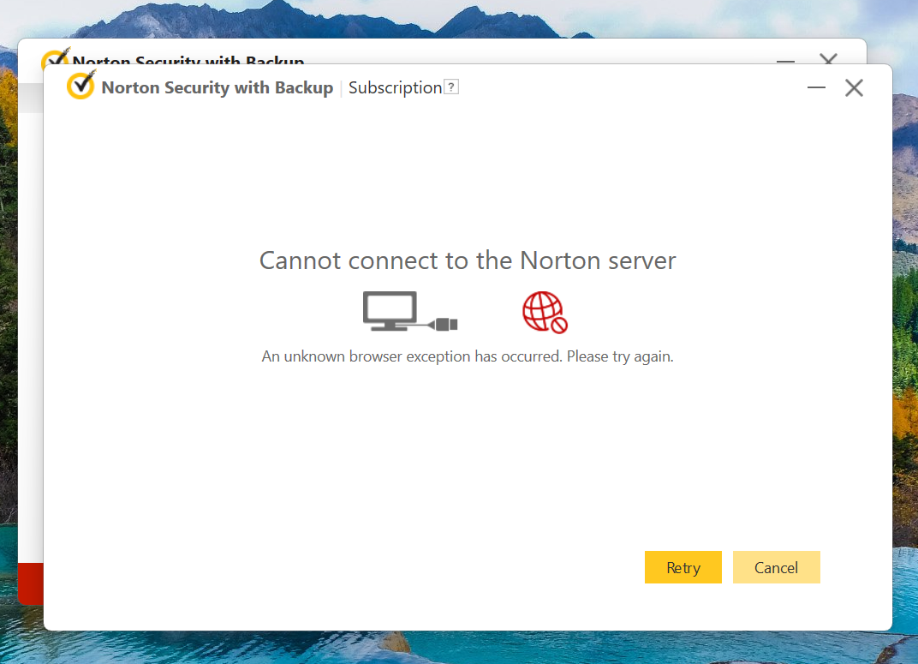Click the red blocked globe icon
Viewport: 918px width, 664px height.
[545, 312]
